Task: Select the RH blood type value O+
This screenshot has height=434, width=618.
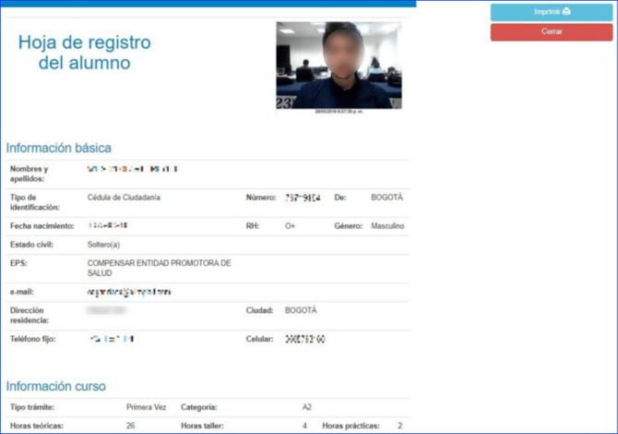Action: point(290,225)
